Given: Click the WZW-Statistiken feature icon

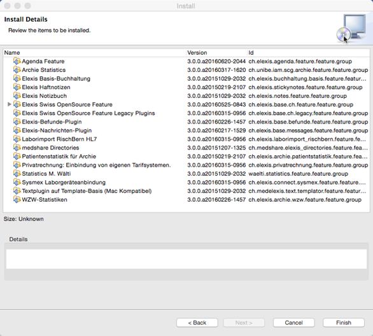Looking at the screenshot, I should tap(17, 200).
